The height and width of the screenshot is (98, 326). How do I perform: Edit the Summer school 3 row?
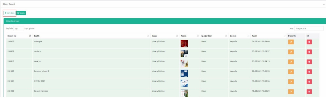point(291,72)
